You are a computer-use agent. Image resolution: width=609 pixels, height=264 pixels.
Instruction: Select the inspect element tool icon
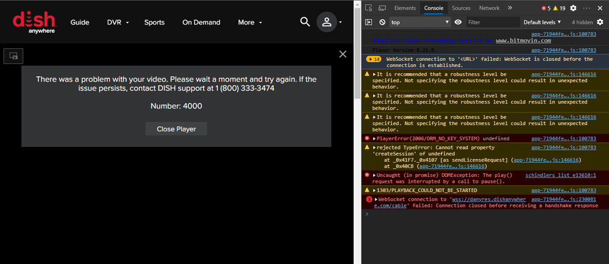(x=369, y=8)
